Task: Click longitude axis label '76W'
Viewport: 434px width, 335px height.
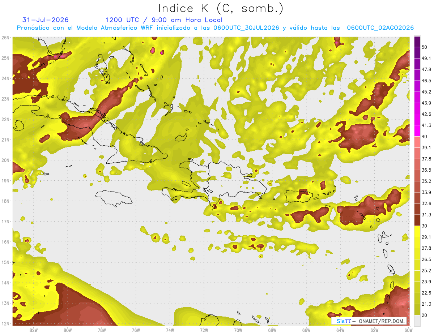Action: (x=136, y=330)
